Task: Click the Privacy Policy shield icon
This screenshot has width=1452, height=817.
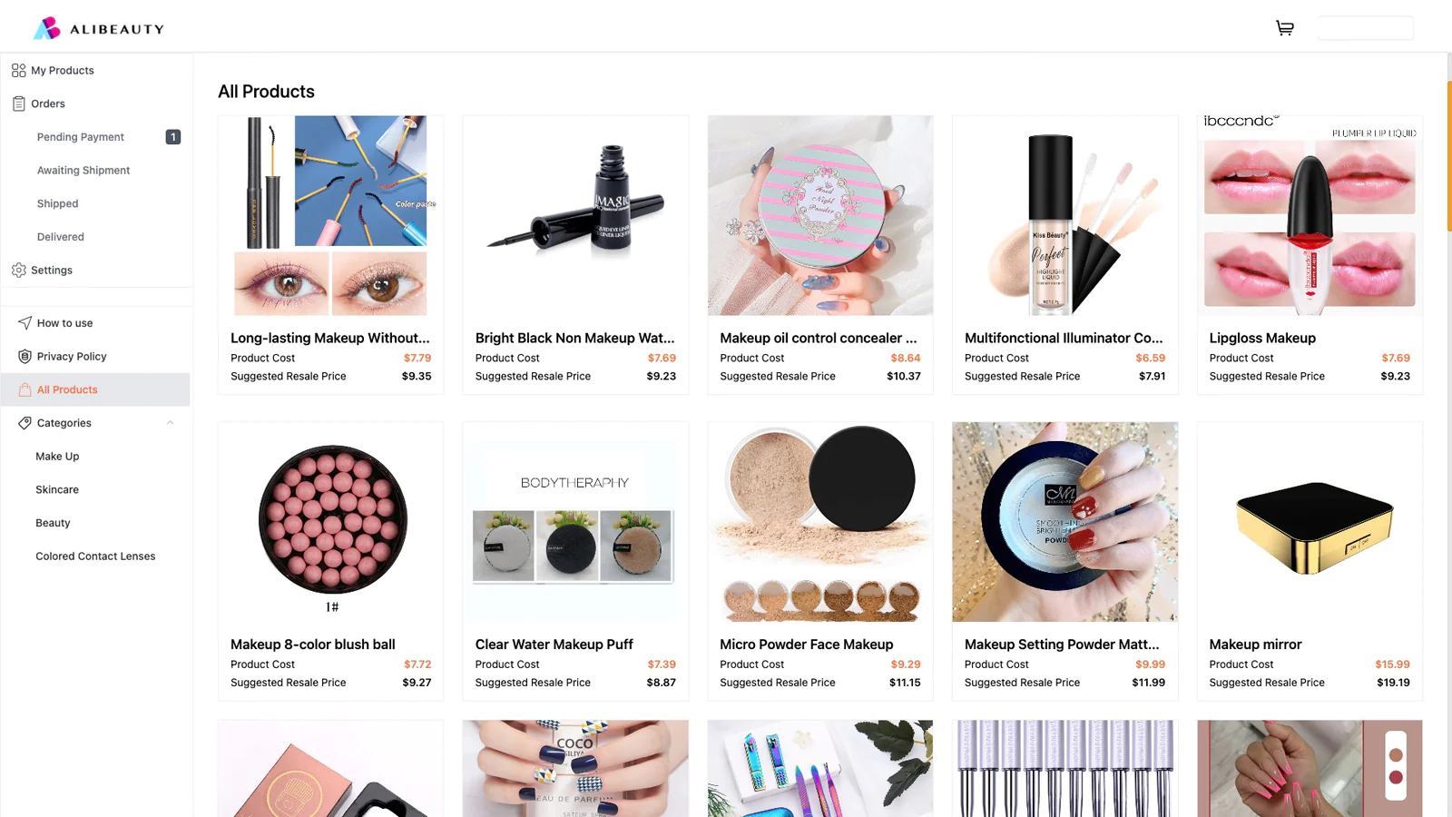Action: click(x=25, y=356)
